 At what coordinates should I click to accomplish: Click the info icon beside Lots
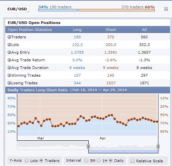point(9,45)
